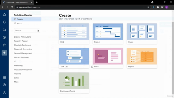
Task: Click the Create sheet icon in Solution Center
Action: [x=15, y=19]
